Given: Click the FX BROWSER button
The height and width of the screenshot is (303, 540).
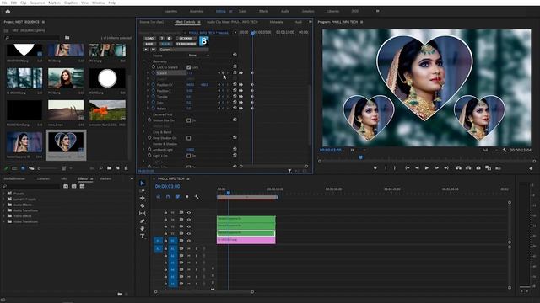Looking at the screenshot, I should click(186, 44).
